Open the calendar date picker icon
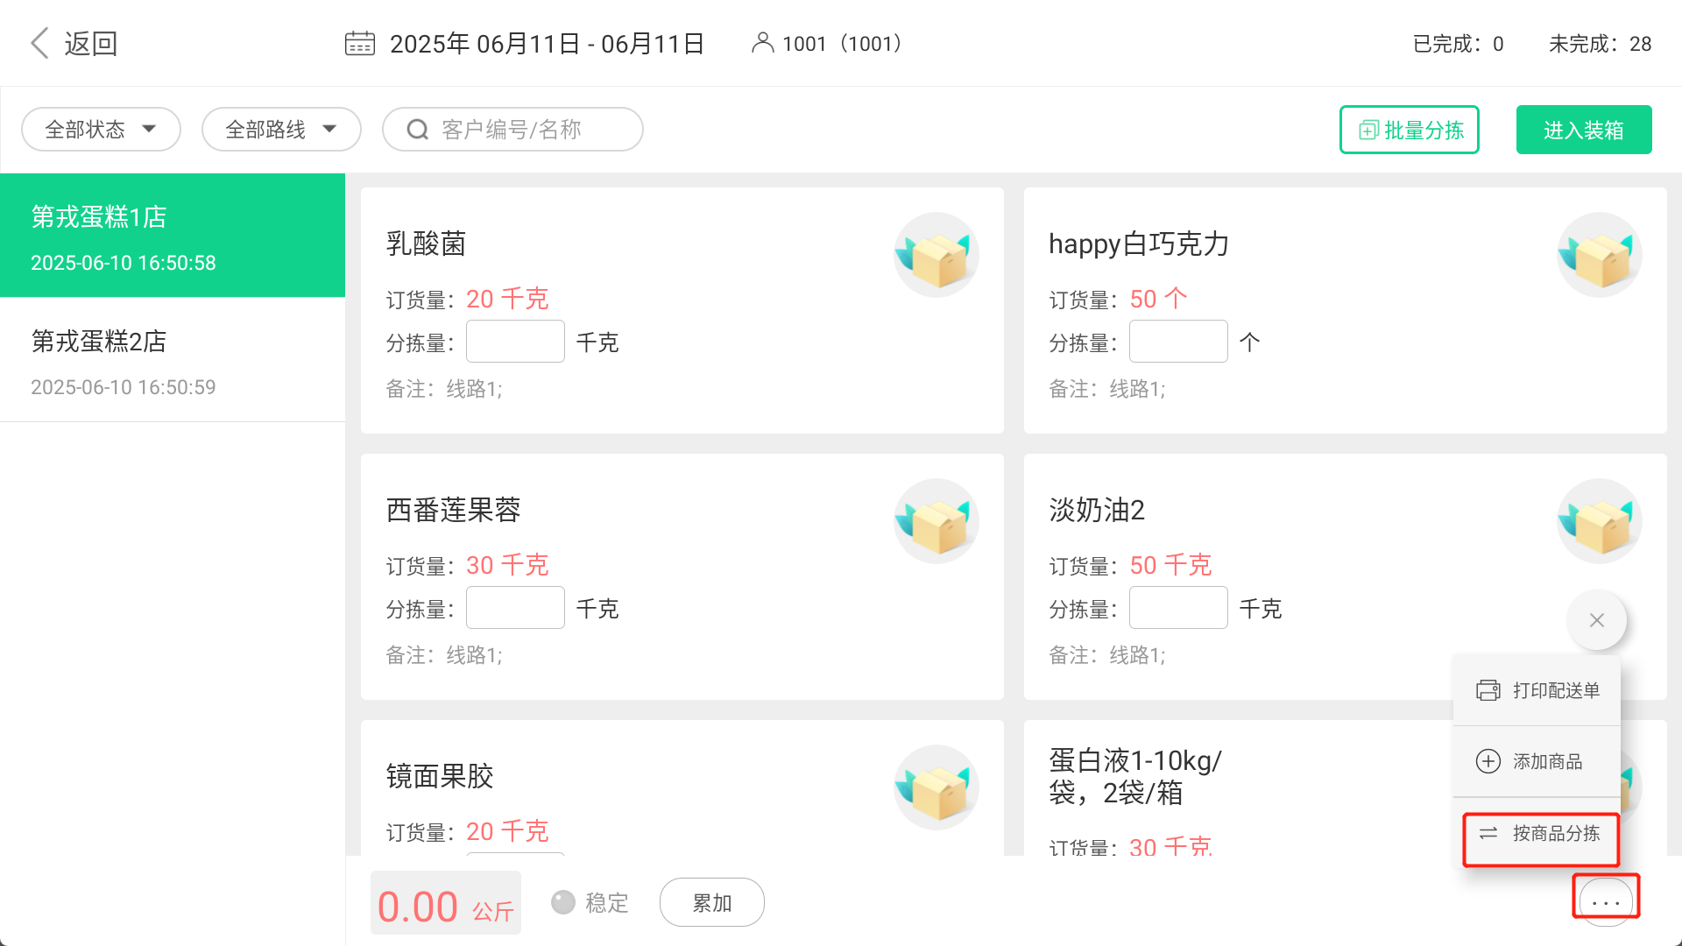 click(359, 44)
